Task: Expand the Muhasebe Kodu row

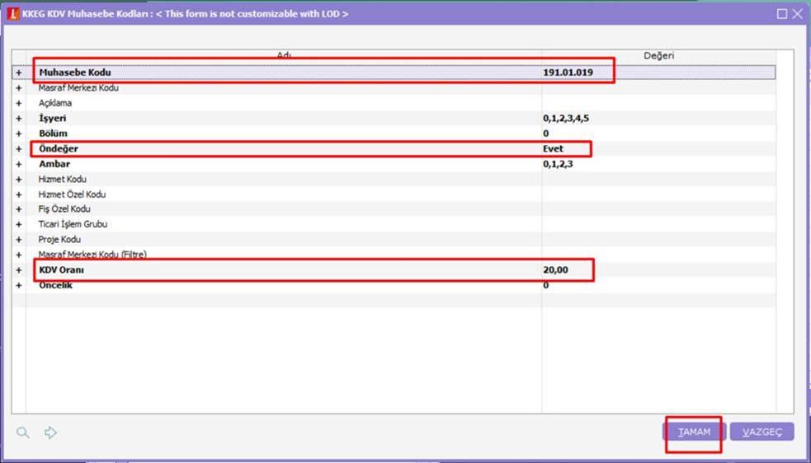Action: point(19,72)
